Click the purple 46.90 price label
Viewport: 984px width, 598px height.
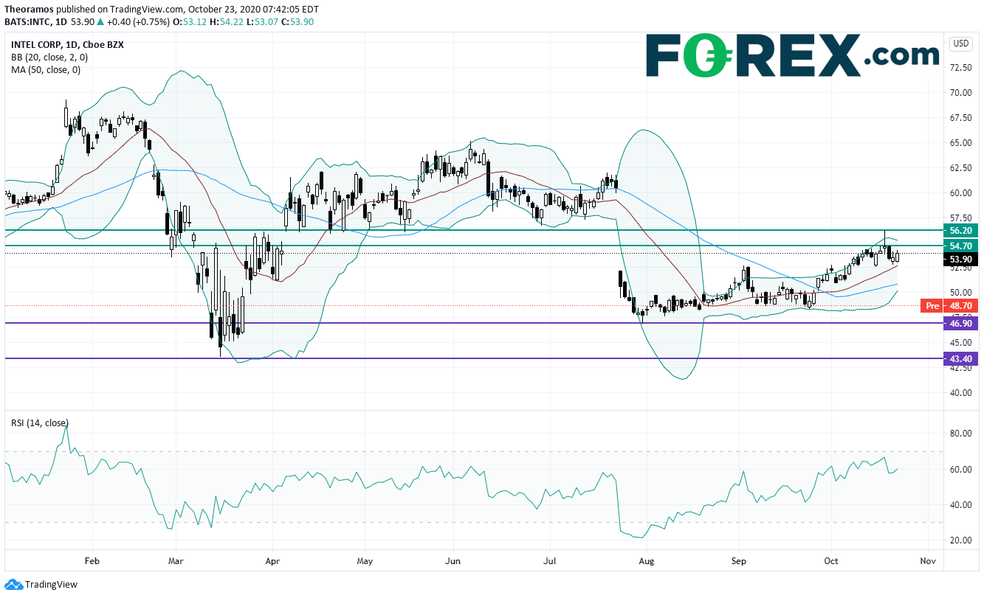click(960, 323)
